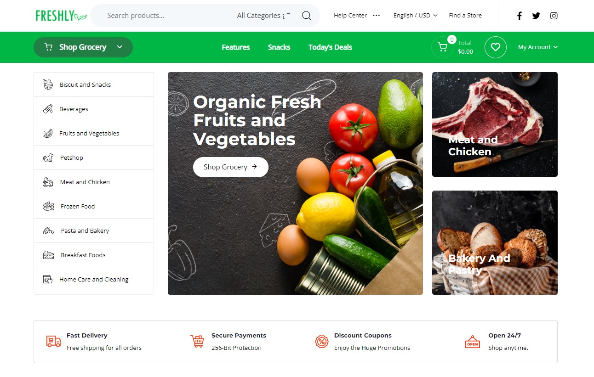This screenshot has width=594, height=377.
Task: Expand the My Account dropdown
Action: coord(538,47)
